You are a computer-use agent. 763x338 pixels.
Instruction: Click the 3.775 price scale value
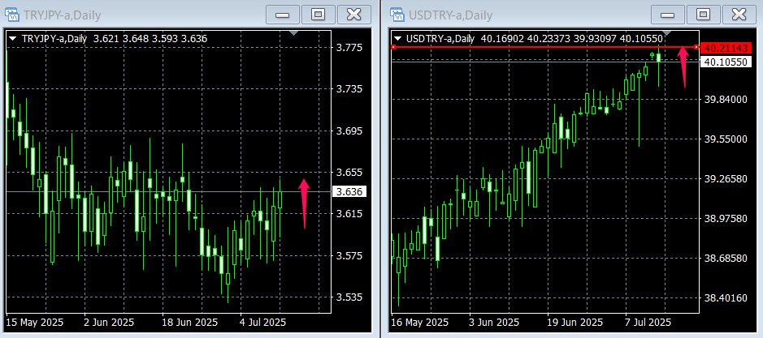coord(349,48)
